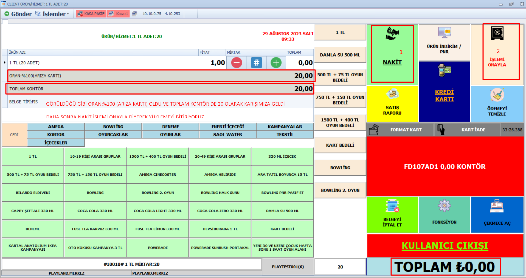Open FONKSİYON gear icon
This screenshot has height=278, width=526.
pyautogui.click(x=444, y=206)
